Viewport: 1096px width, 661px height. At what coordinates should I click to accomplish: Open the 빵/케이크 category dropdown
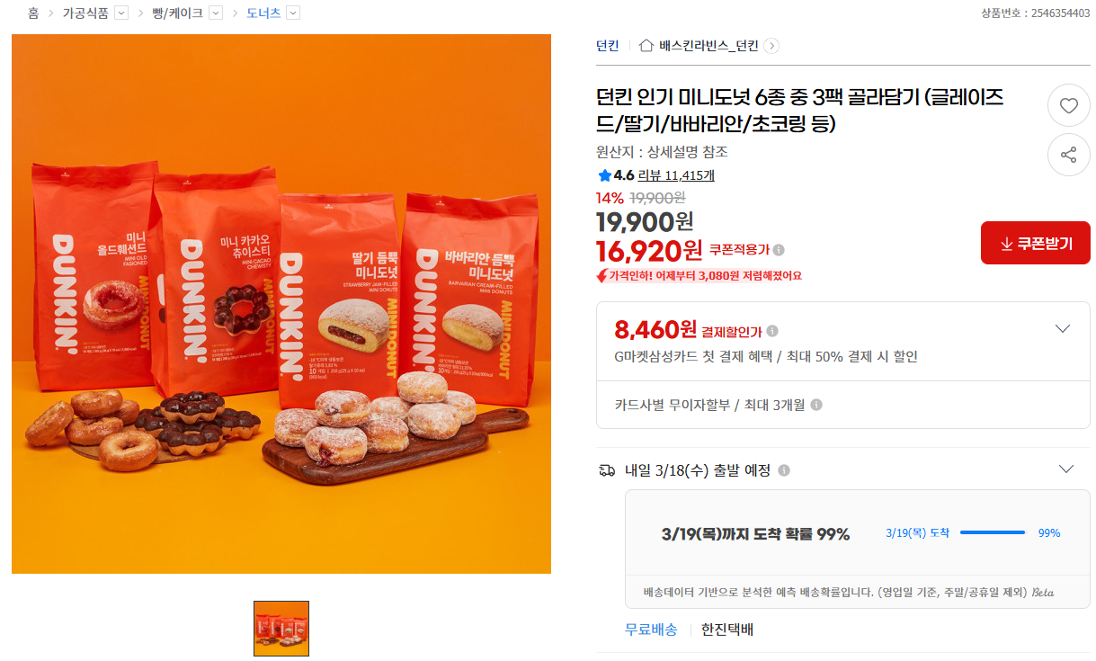coord(216,13)
